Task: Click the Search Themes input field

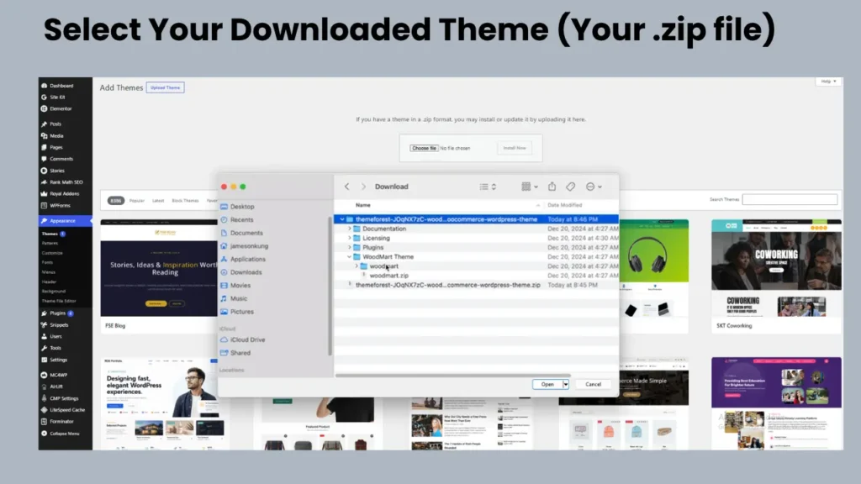Action: click(790, 199)
